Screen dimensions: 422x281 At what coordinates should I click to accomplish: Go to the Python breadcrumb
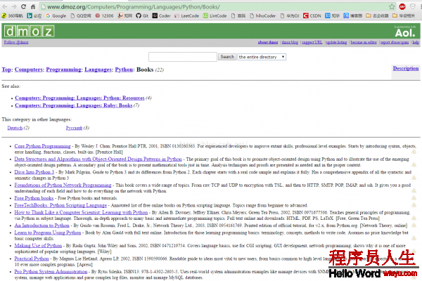[124, 70]
